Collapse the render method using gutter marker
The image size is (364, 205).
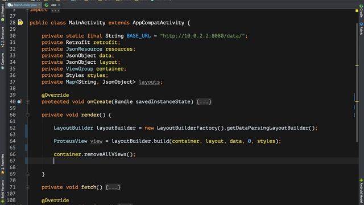point(27,115)
